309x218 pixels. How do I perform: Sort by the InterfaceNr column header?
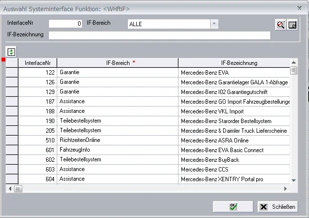pyautogui.click(x=37, y=63)
